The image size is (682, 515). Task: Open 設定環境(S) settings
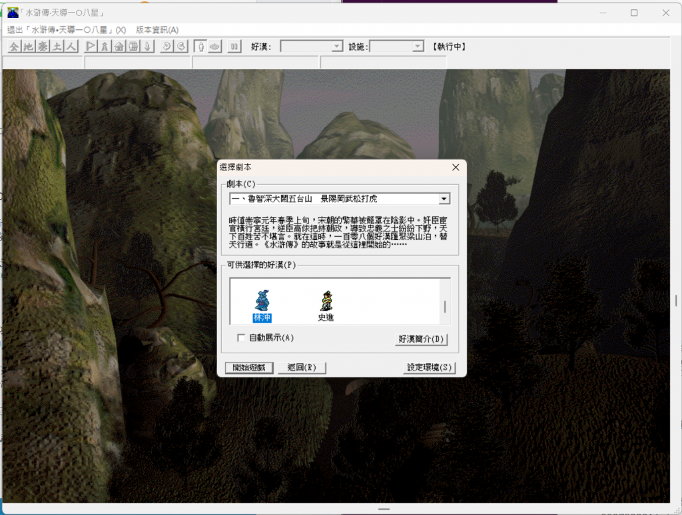(x=430, y=368)
